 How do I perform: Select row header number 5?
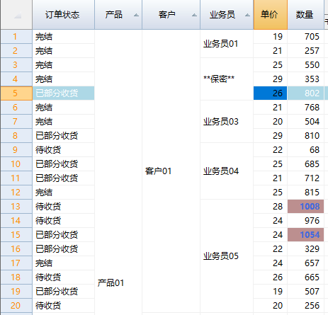(16, 93)
